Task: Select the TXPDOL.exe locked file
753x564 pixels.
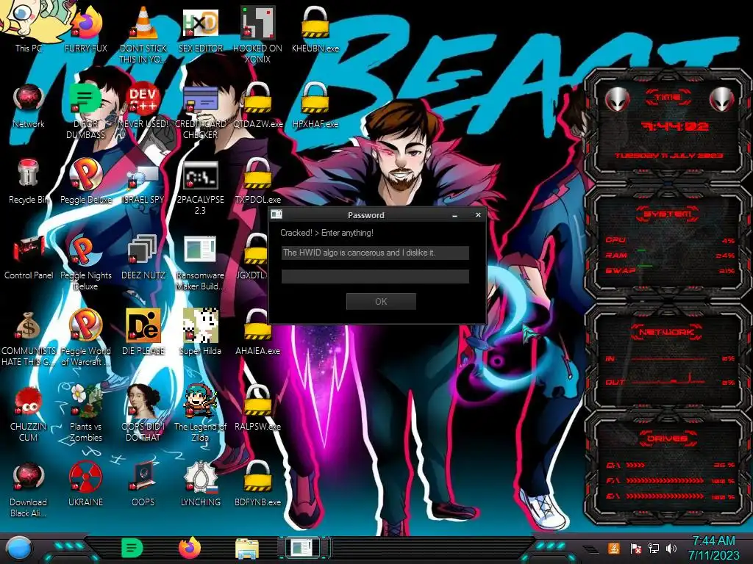Action: (258, 180)
